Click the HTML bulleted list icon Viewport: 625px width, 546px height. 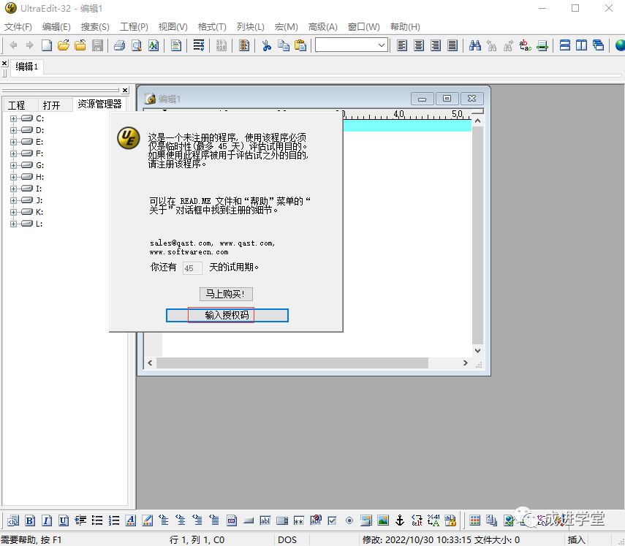click(97, 520)
